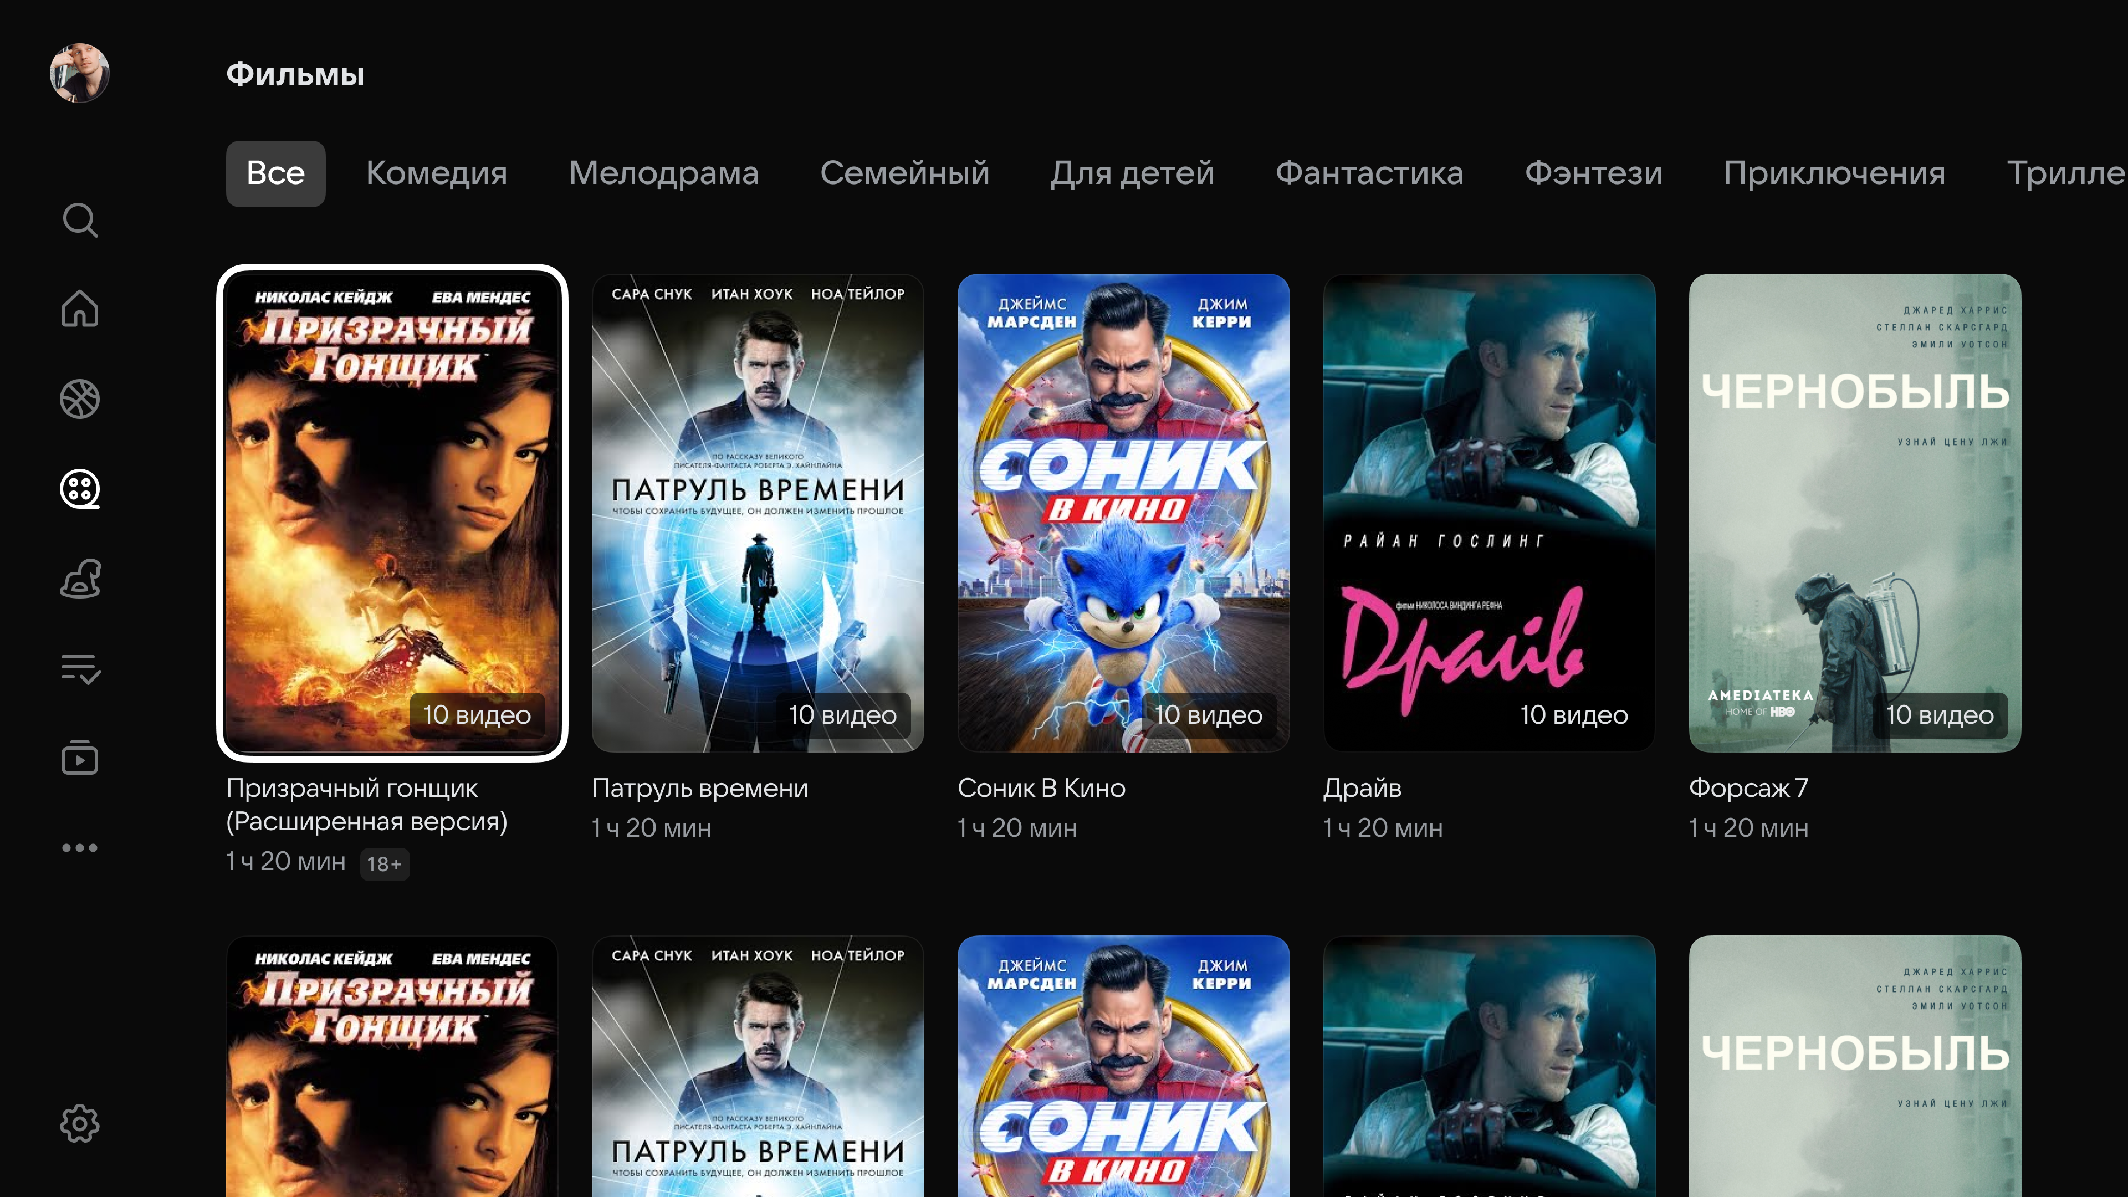2128x1197 pixels.
Task: Open the watchlist checklist icon
Action: (x=80, y=668)
